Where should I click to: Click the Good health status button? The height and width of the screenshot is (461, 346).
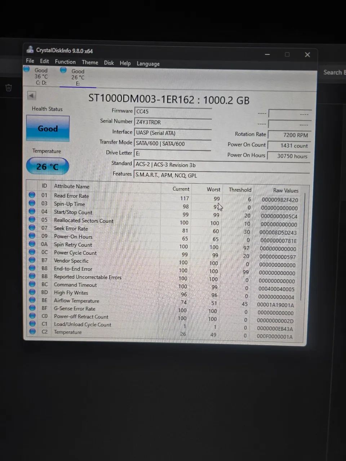[x=48, y=128]
